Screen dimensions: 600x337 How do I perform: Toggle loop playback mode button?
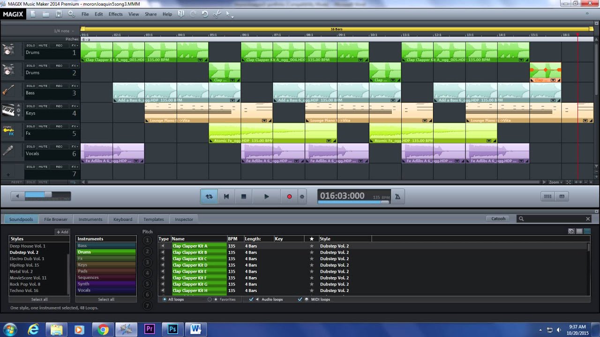209,197
